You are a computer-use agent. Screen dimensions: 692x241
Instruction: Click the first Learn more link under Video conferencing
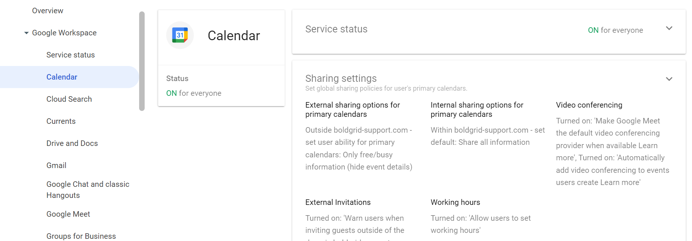647,145
